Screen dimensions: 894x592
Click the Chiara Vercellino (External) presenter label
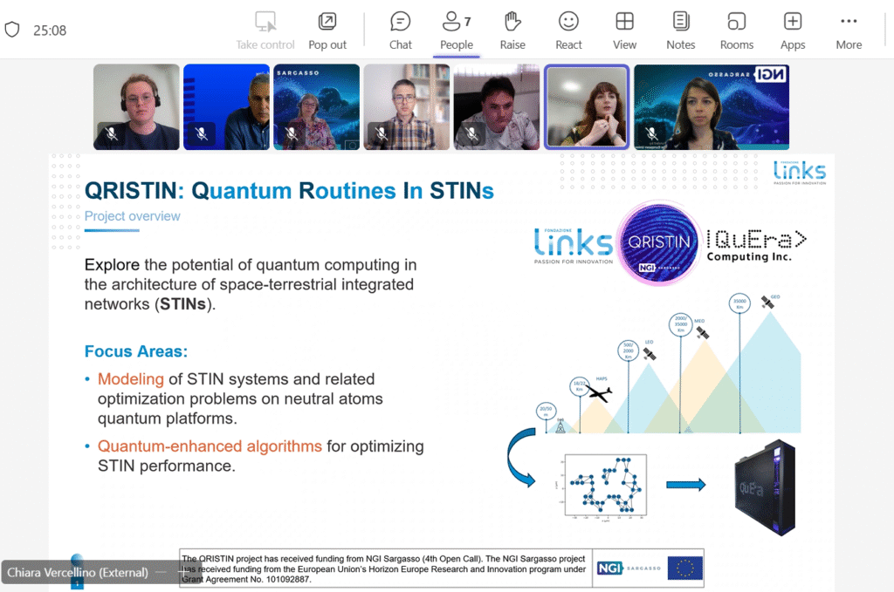78,573
